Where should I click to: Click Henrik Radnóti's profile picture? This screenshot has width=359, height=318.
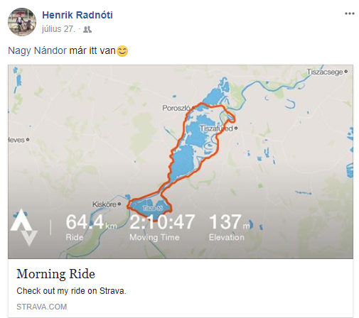click(x=22, y=22)
